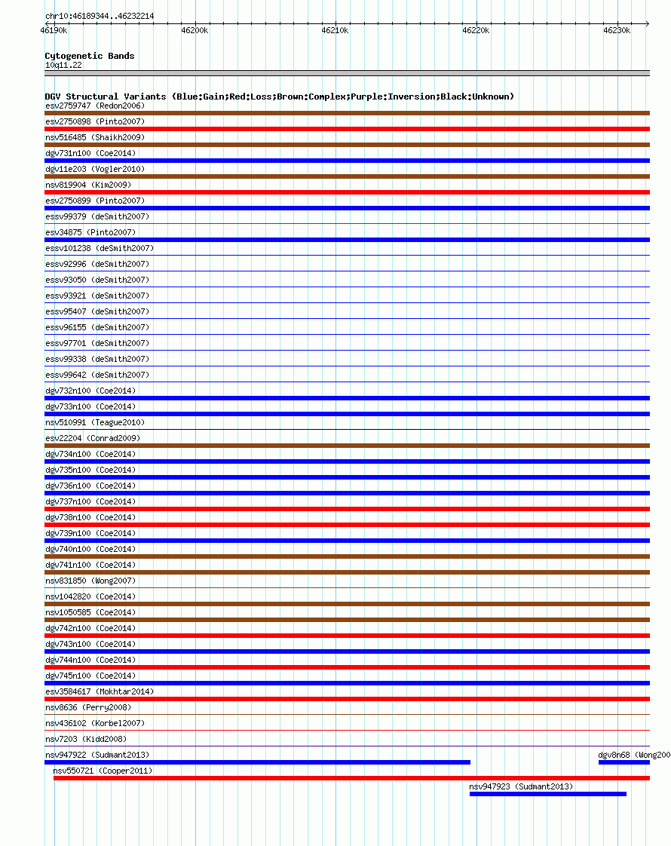Viewport: 671px width, 846px height.
Task: Click the 46200k ruler tick label
Action: click(195, 30)
